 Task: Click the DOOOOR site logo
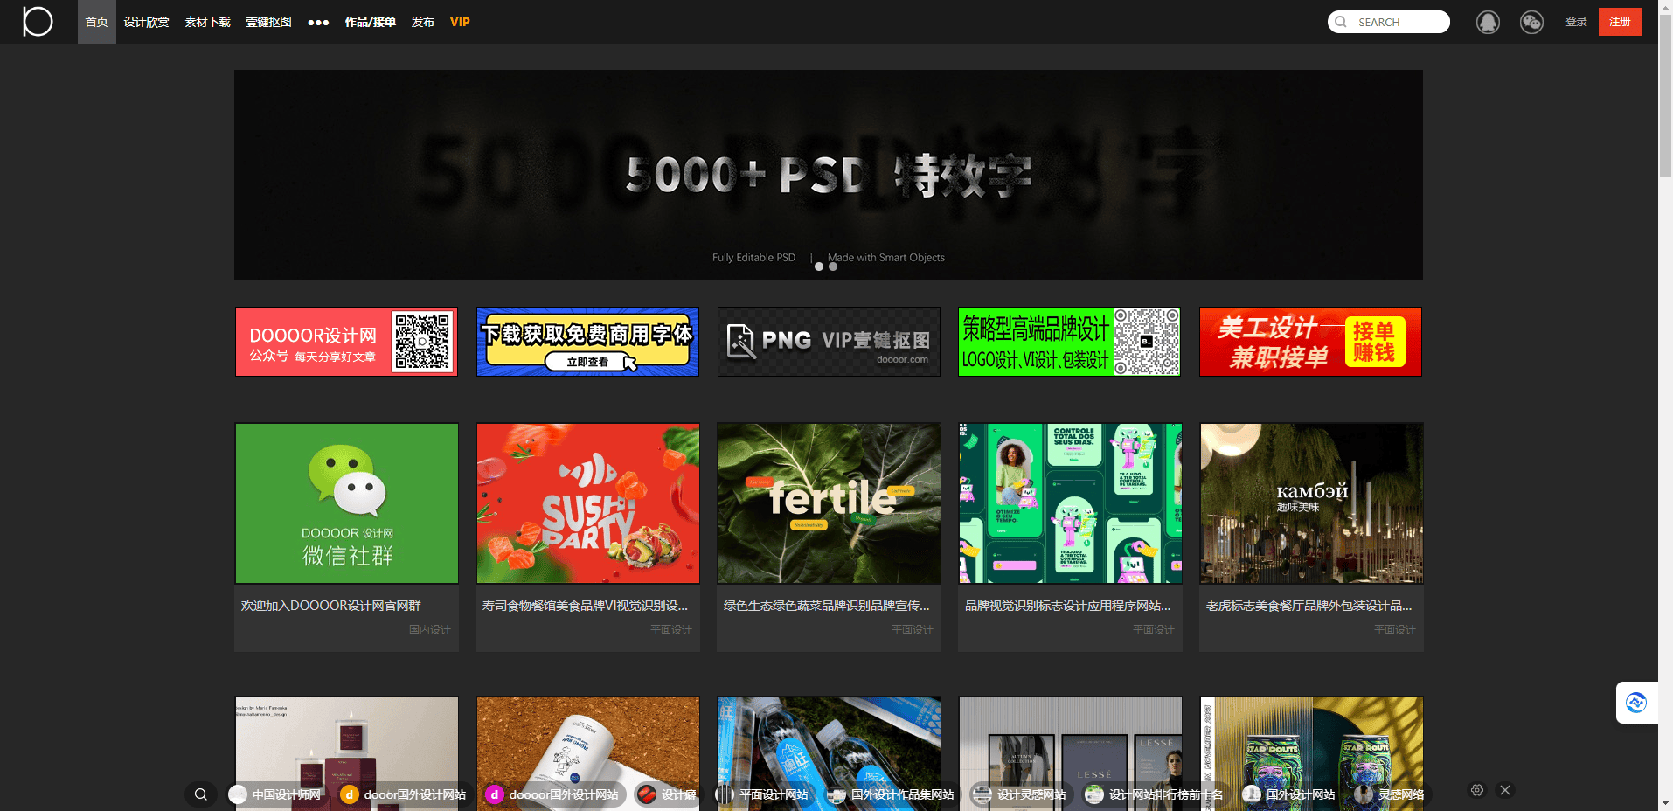(38, 21)
